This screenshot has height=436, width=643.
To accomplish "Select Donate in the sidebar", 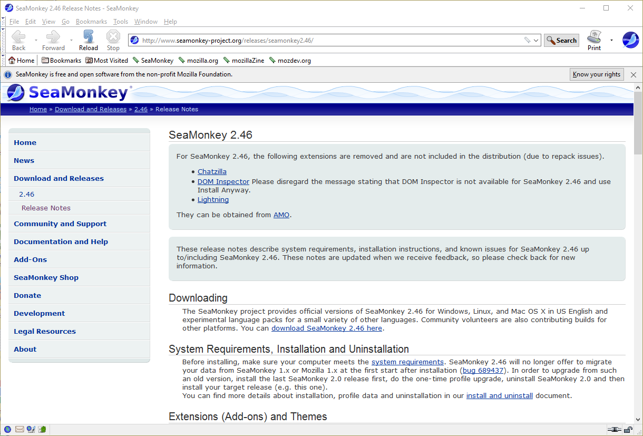I will click(x=79, y=296).
